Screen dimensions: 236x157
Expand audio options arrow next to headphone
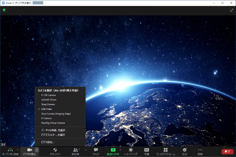click(x=18, y=150)
